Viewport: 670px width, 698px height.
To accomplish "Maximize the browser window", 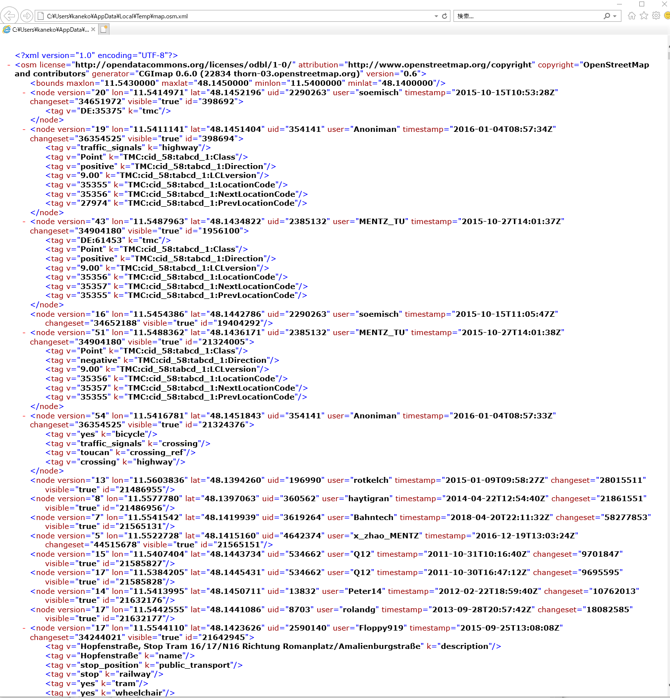I will point(642,4).
